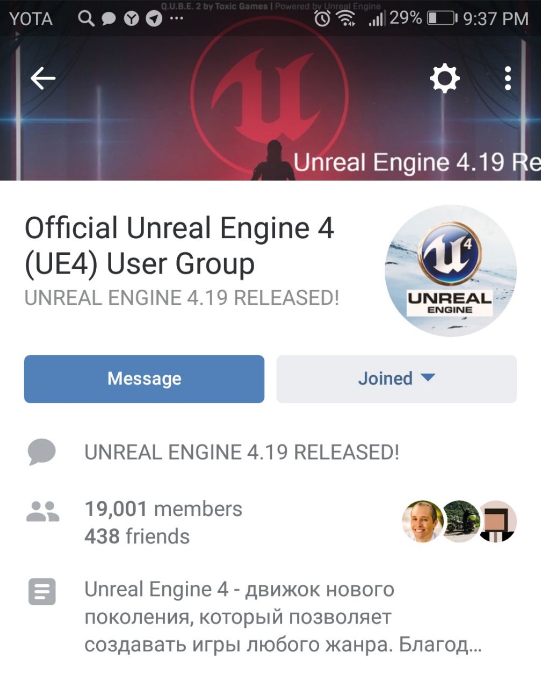Tap the Wi-Fi status icon

tap(346, 19)
